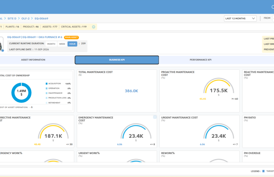Click CRITICAL ASSETS : 119 summary text
The image size is (274, 177).
74,27
